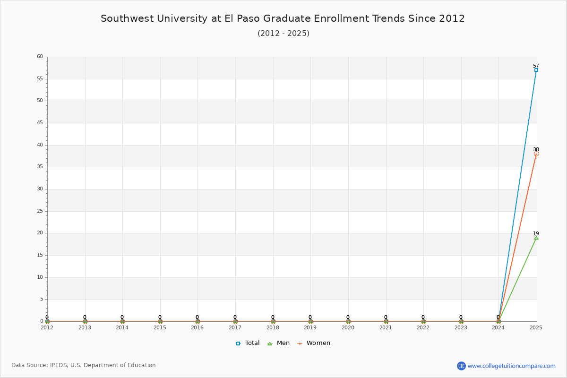Click the 2012 data point at zero
567x378 pixels.
tap(47, 321)
